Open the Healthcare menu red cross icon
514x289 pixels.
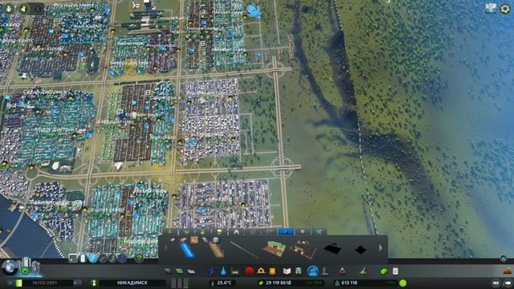(x=250, y=271)
